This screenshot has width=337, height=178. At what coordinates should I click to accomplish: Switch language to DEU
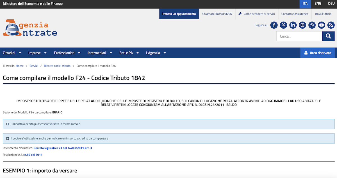coord(331,4)
